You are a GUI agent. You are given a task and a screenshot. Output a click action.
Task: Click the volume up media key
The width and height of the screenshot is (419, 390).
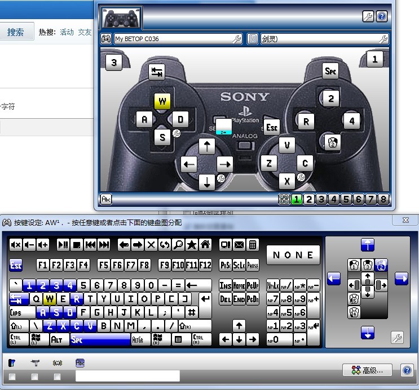[43, 245]
